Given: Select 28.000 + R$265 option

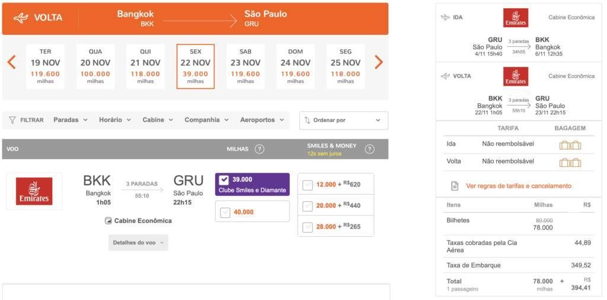Looking at the screenshot, I should [x=308, y=227].
